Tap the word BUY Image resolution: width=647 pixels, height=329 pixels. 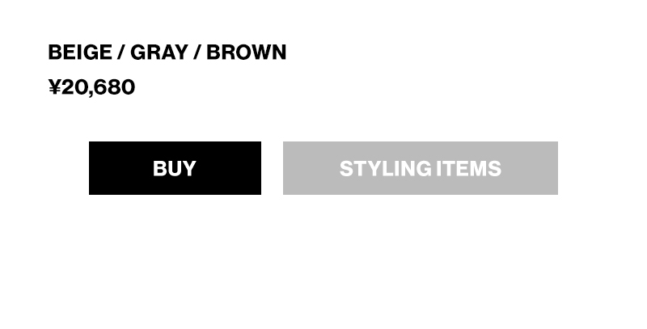[x=175, y=168]
